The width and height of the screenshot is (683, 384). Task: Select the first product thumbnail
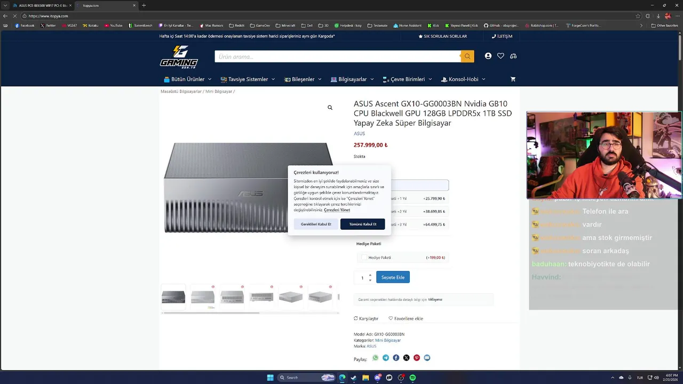pyautogui.click(x=173, y=297)
